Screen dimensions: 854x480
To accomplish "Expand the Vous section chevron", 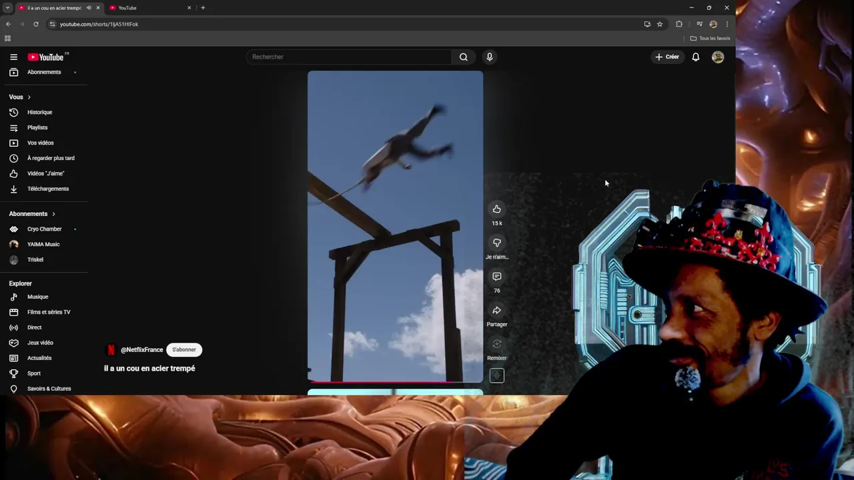I will coord(29,97).
